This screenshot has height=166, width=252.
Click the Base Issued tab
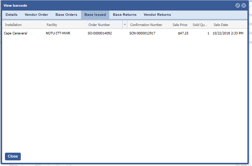point(95,15)
